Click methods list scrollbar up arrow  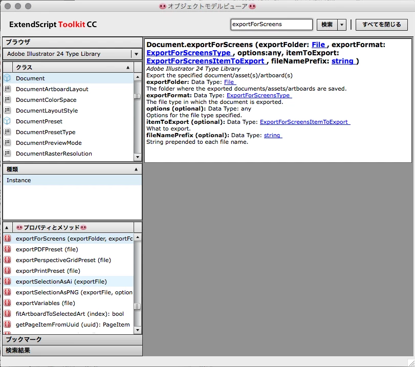(137, 238)
